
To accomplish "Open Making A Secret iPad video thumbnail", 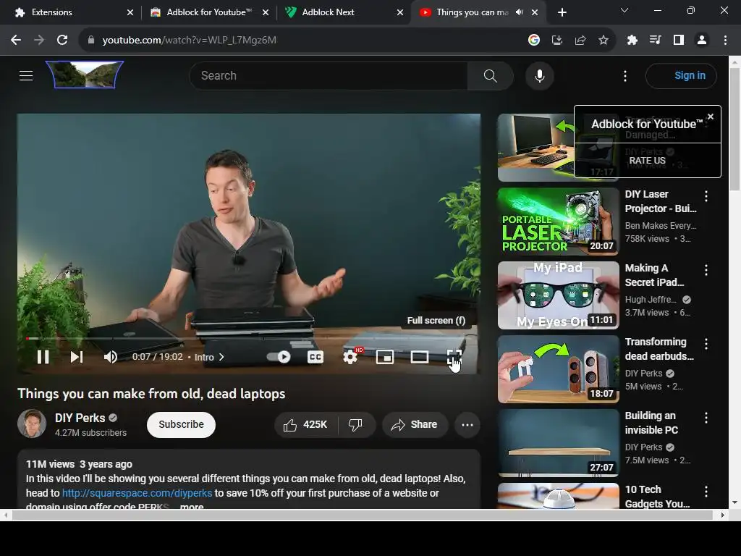I will tap(558, 295).
